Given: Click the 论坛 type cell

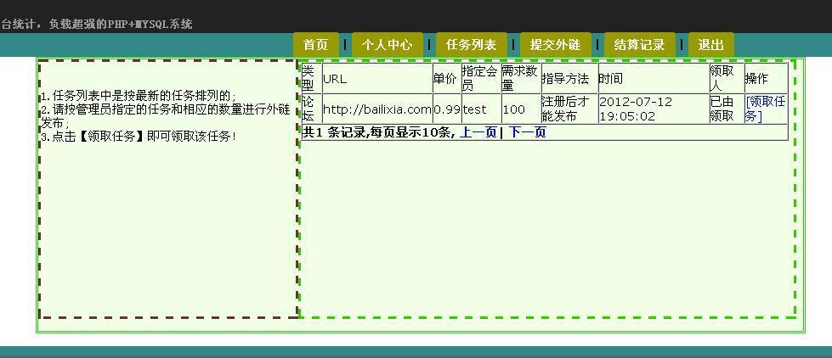Looking at the screenshot, I should (x=308, y=109).
